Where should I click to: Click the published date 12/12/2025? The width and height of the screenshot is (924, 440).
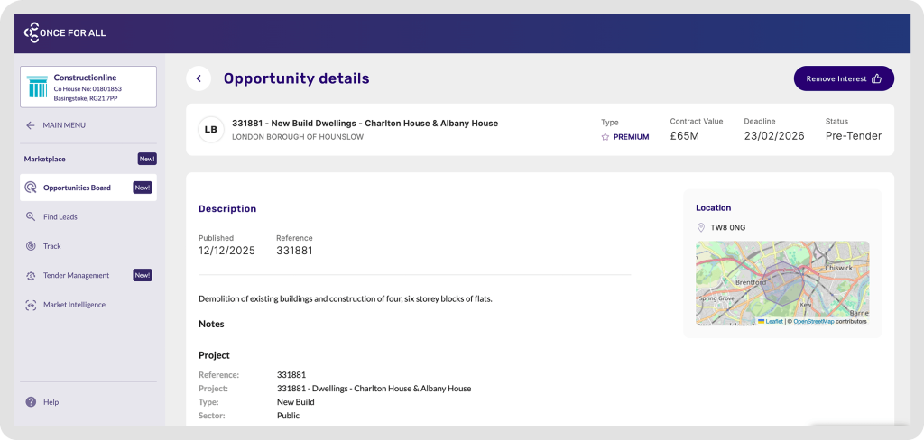226,251
